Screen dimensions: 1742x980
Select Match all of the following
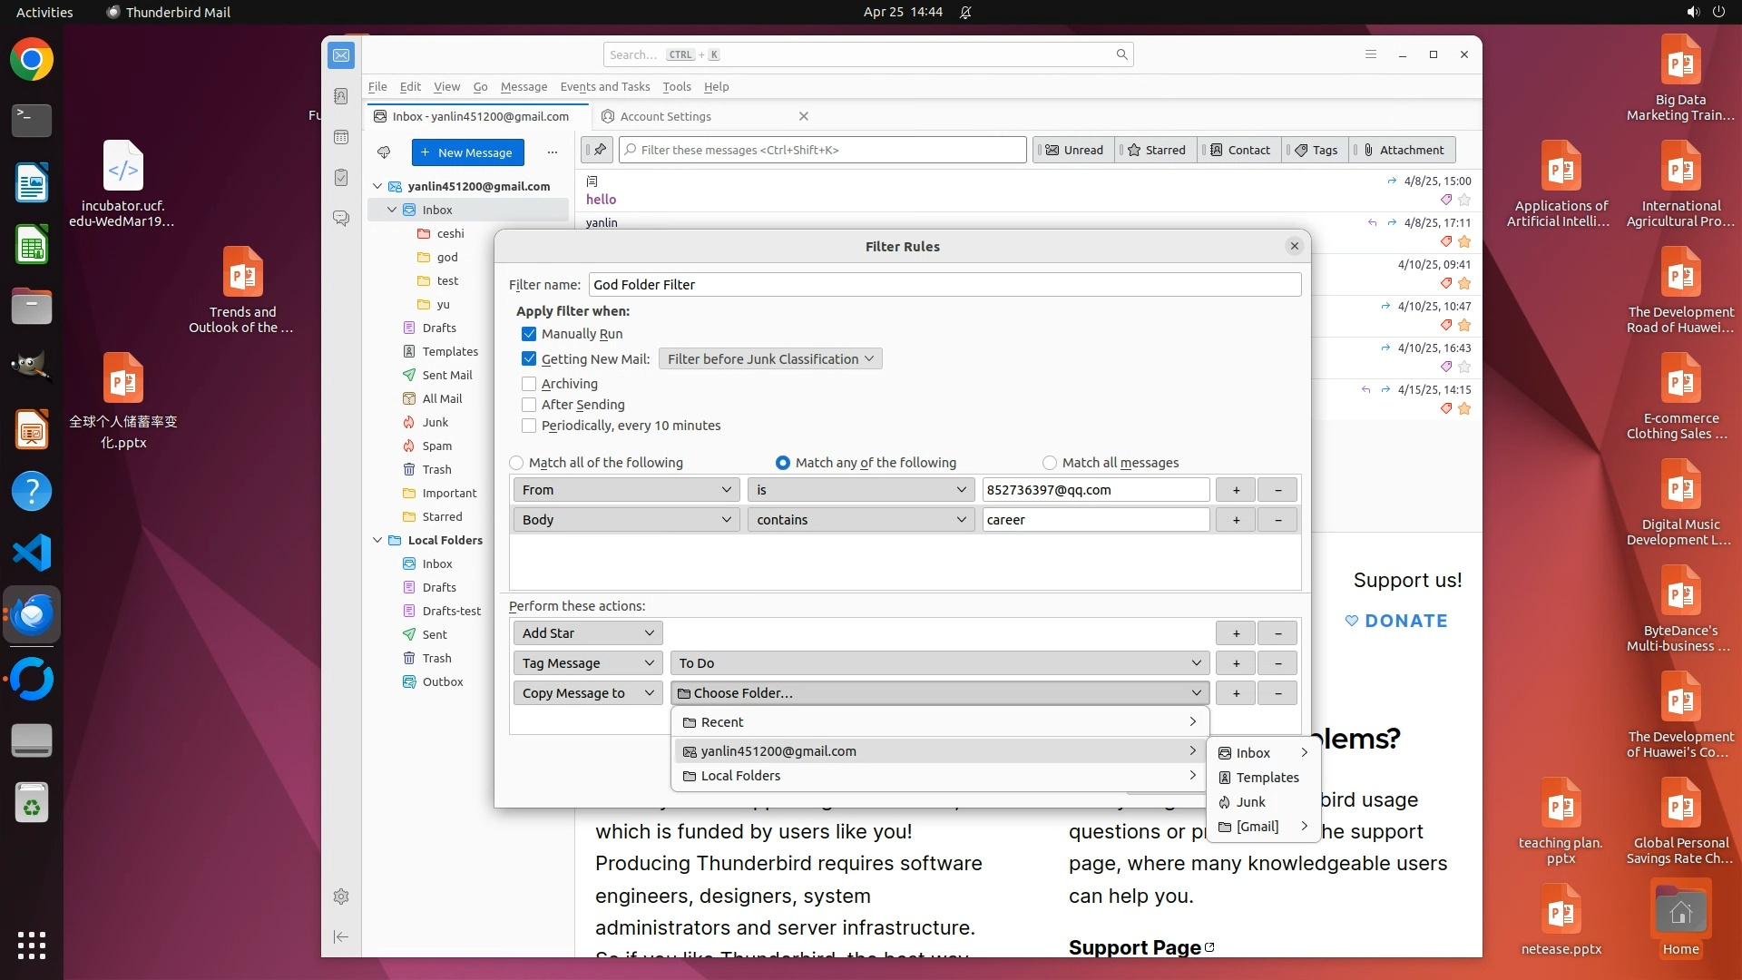[x=516, y=463]
